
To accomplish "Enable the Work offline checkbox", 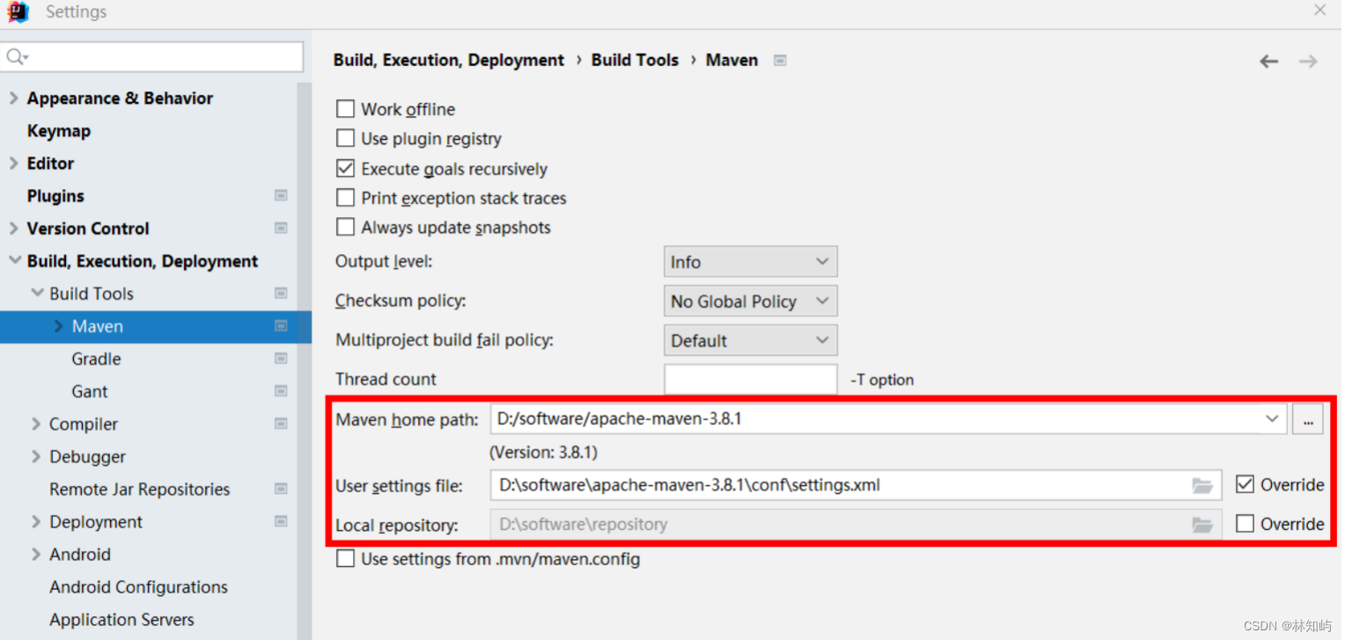I will click(x=345, y=108).
